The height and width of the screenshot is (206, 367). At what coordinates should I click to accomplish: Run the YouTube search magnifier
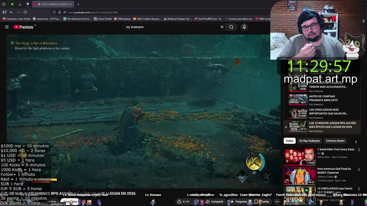coord(231,27)
